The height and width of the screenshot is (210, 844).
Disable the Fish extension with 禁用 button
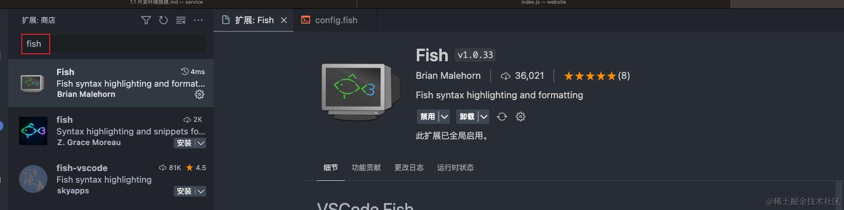click(428, 117)
